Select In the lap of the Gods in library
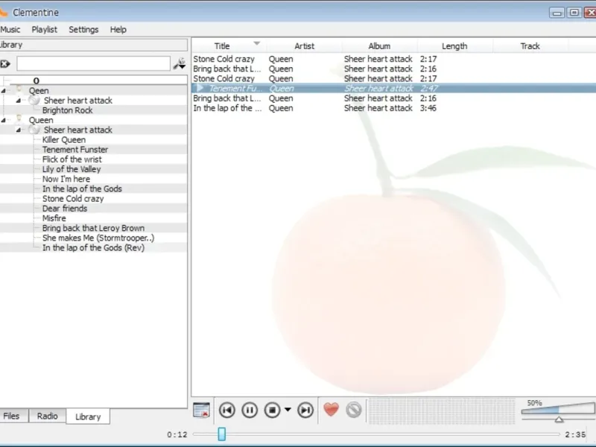Screen dimensions: 596x447 (82, 189)
